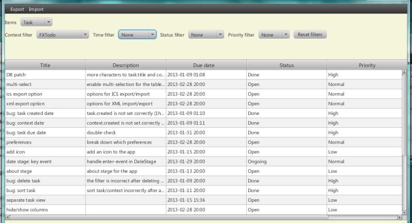Screen dimensions: 412x223
Task: Click due date '2013-01-29 20:00'
Action: tap(186, 162)
